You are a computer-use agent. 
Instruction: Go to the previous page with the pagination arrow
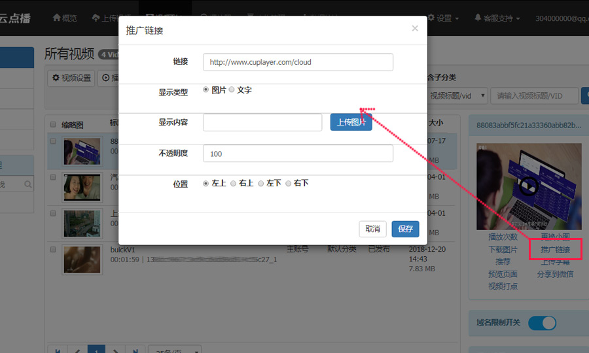[x=78, y=352]
